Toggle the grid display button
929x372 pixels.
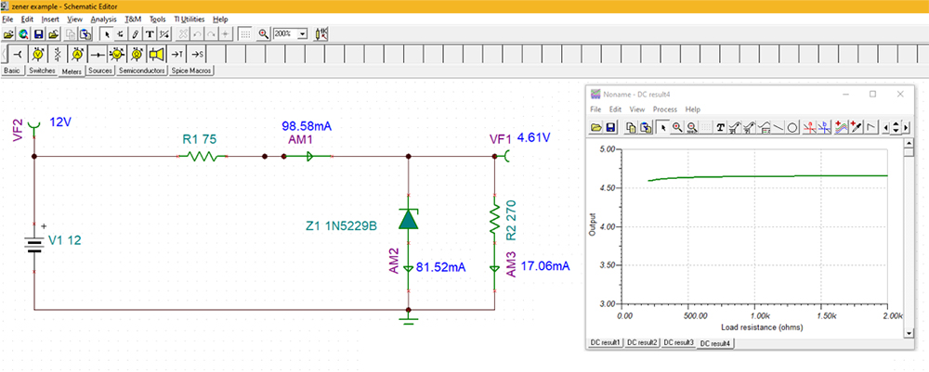(x=244, y=33)
